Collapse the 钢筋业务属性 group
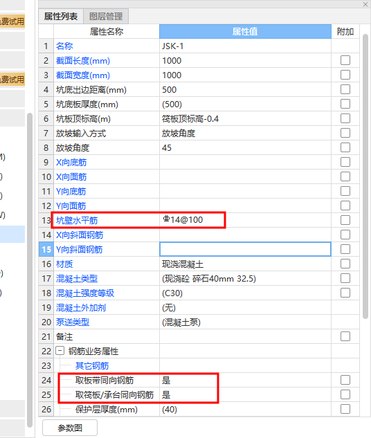Screen dimensions: 371x438 click(60, 351)
